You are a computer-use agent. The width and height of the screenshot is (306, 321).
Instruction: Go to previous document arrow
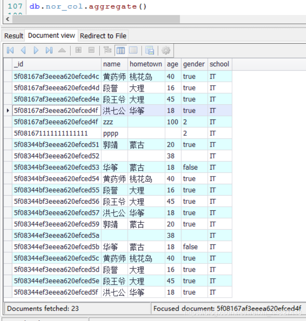[23, 50]
